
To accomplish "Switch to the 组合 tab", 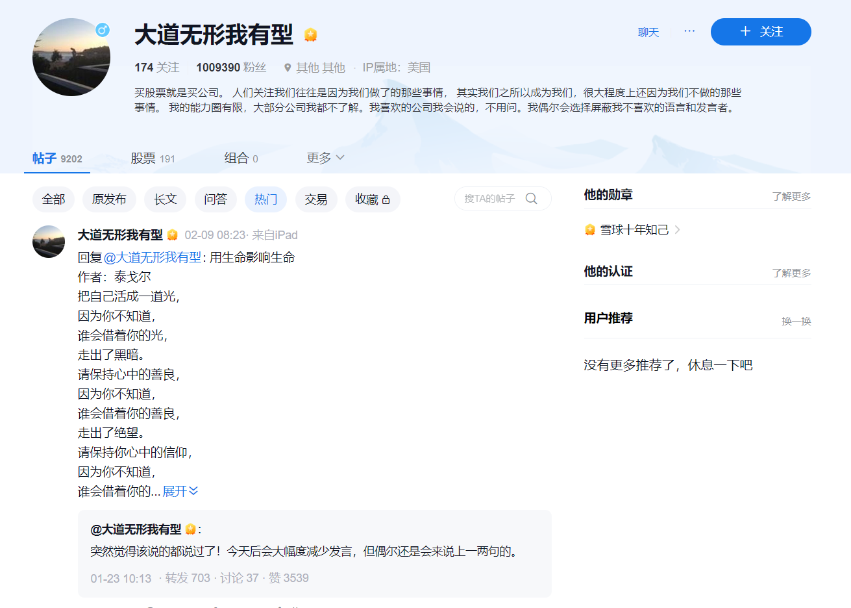I will [x=241, y=158].
